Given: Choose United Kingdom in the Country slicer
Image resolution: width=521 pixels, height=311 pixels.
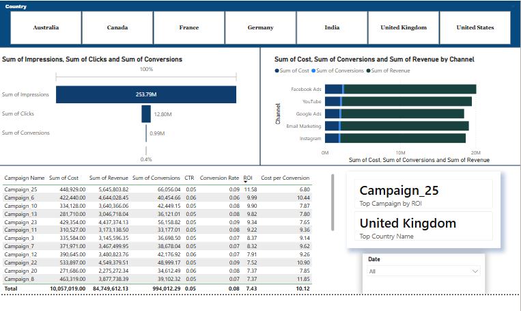Looking at the screenshot, I should (x=404, y=27).
